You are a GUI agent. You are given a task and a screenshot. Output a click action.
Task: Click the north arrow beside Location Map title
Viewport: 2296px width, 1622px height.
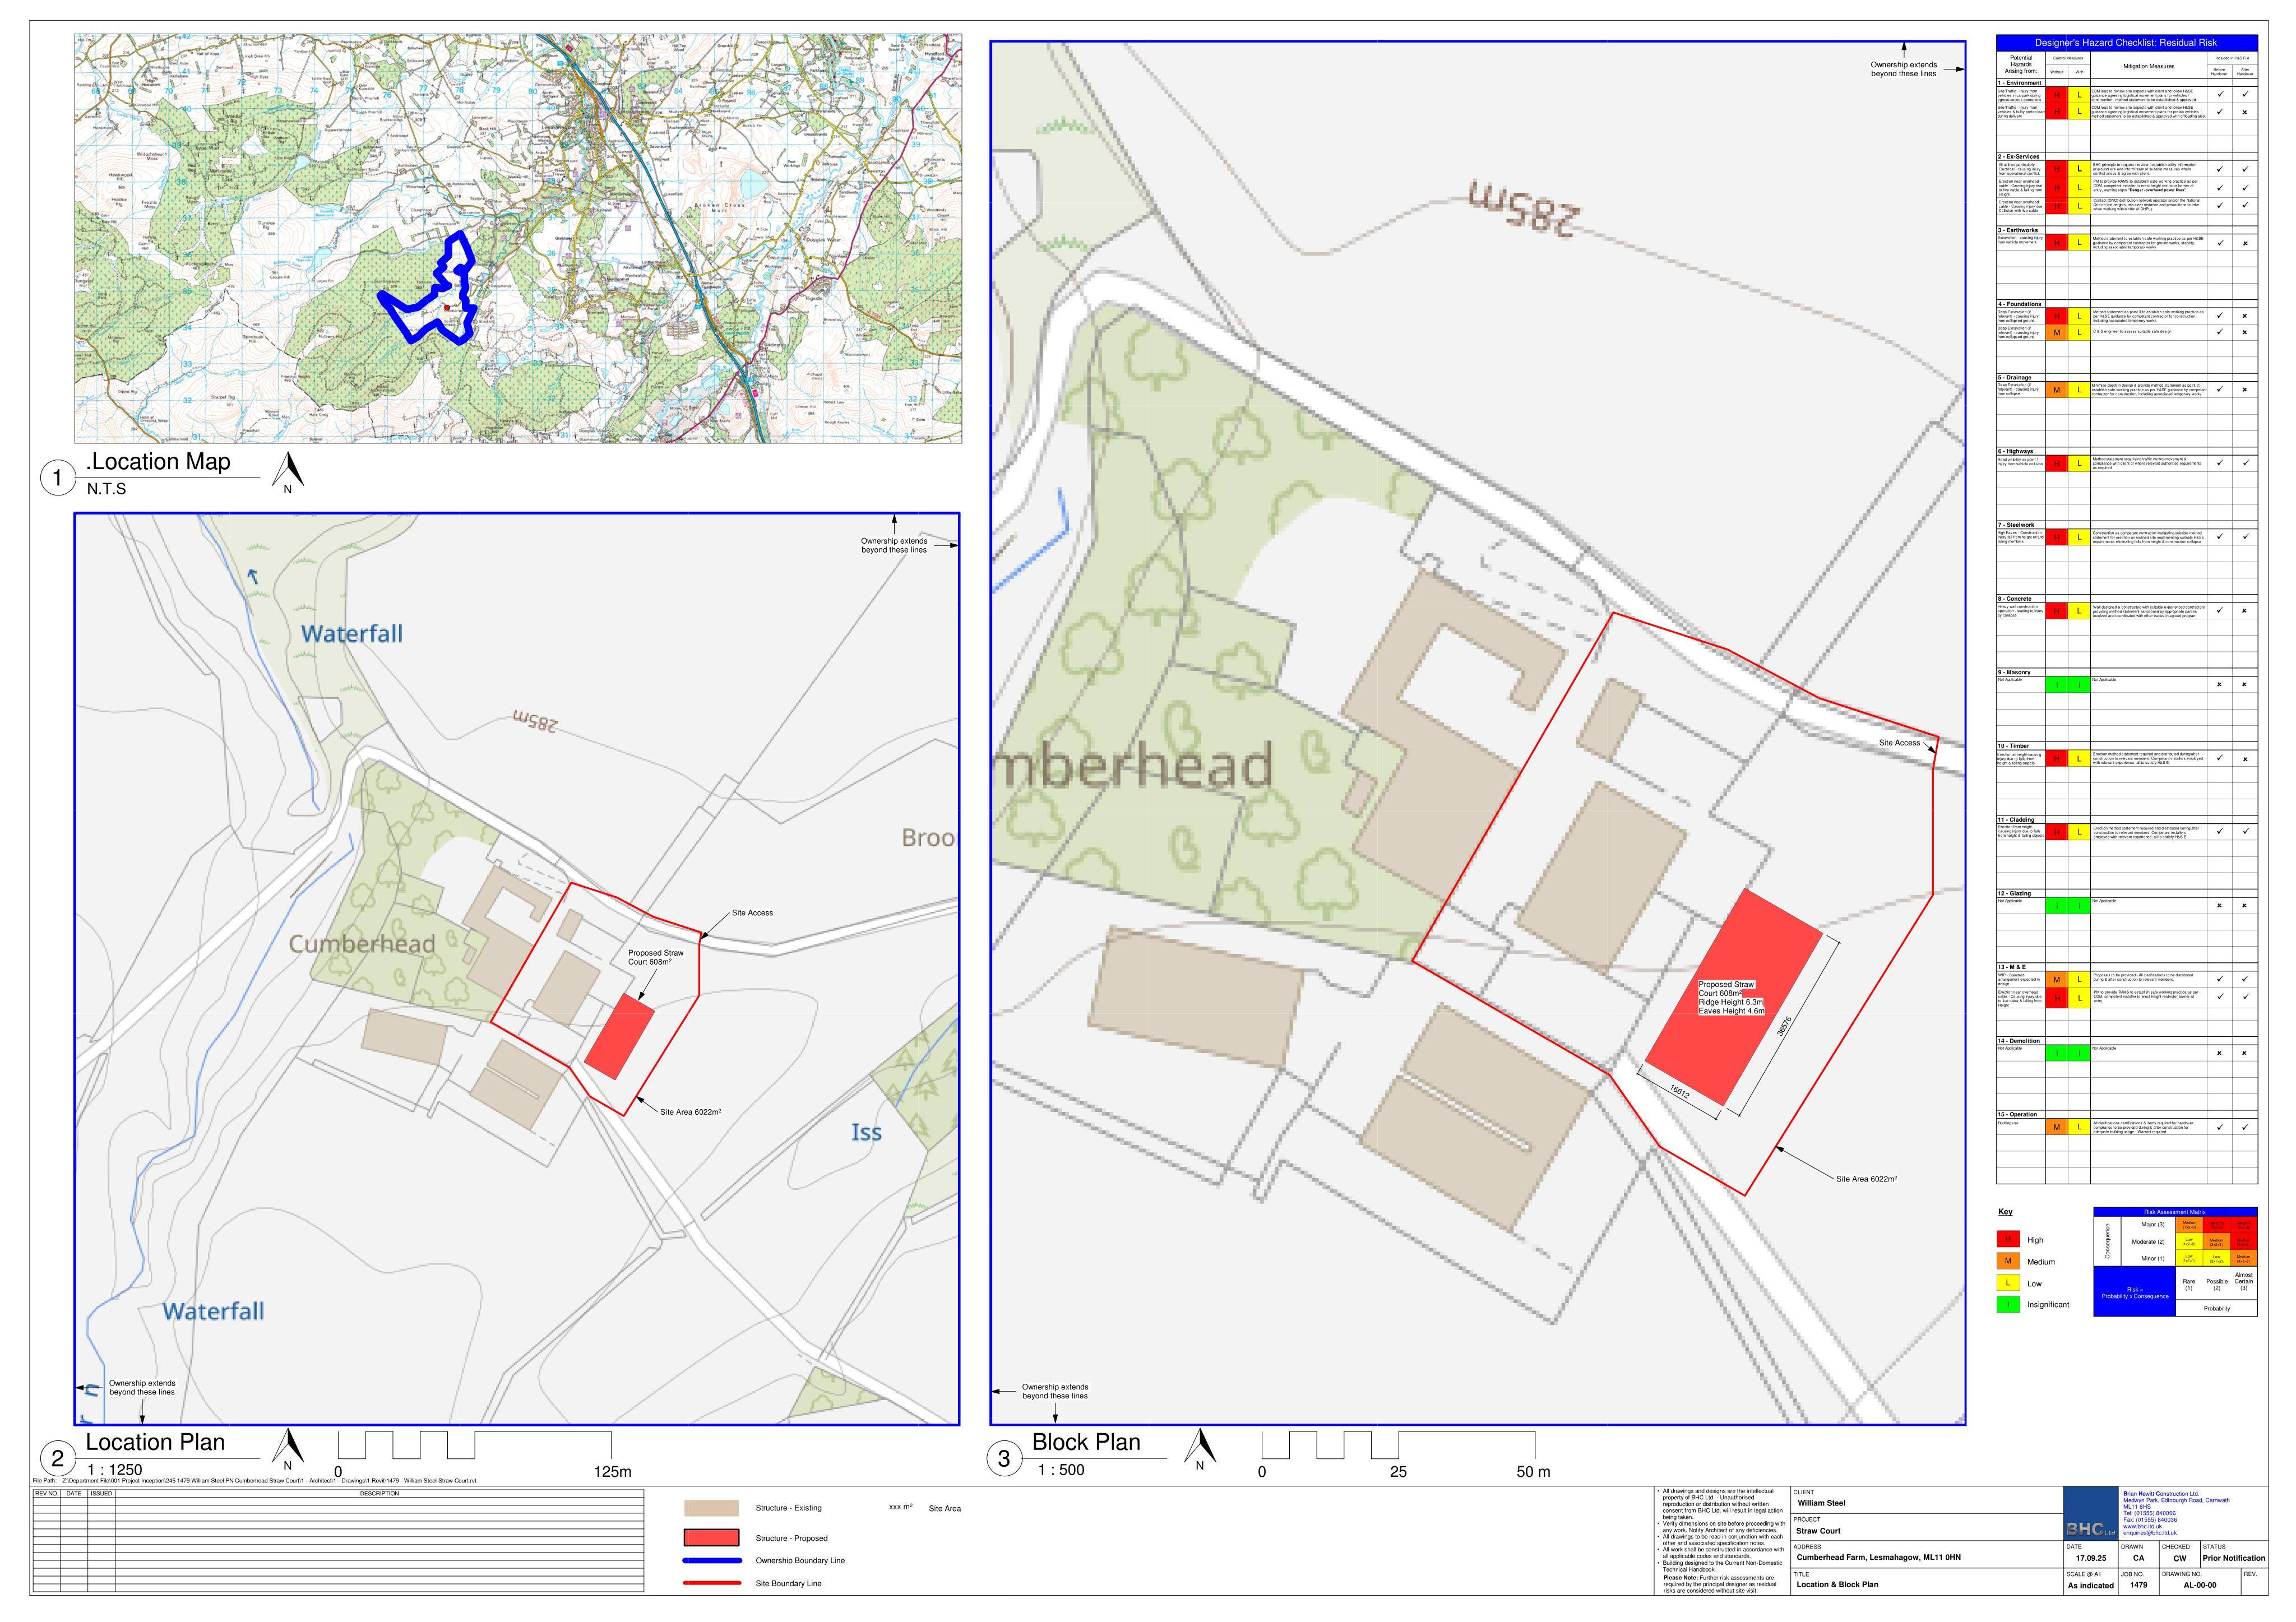pyautogui.click(x=288, y=472)
